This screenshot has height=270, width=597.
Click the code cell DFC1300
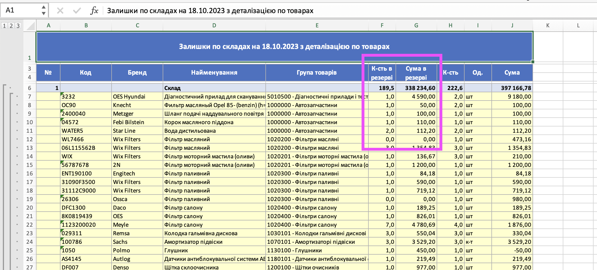click(86, 208)
